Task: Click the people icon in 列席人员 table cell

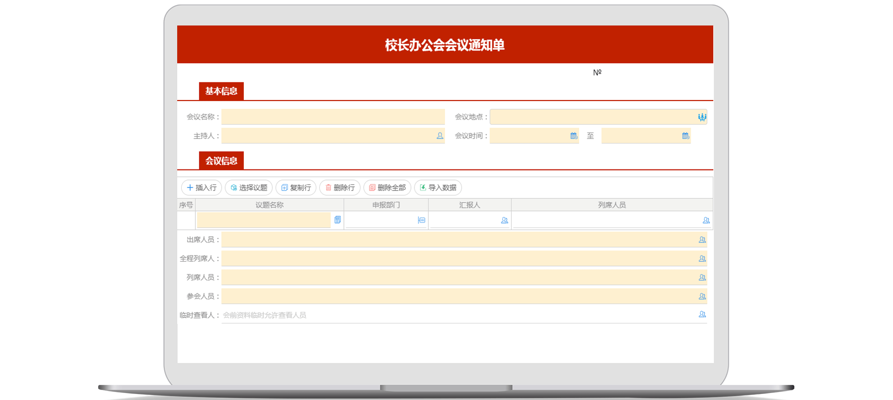Action: [706, 220]
